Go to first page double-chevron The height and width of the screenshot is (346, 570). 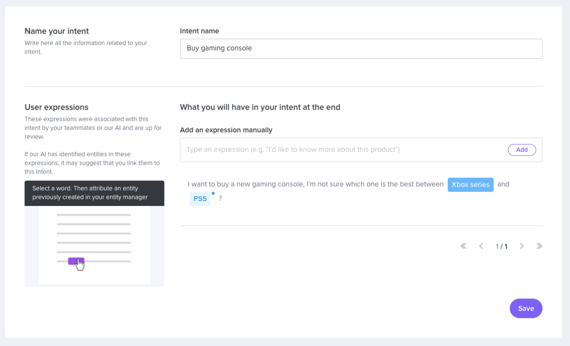(x=464, y=246)
